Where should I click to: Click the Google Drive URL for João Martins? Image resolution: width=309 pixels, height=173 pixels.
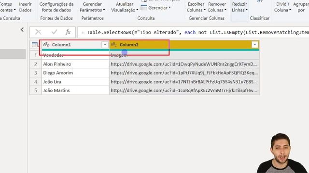coord(184,90)
